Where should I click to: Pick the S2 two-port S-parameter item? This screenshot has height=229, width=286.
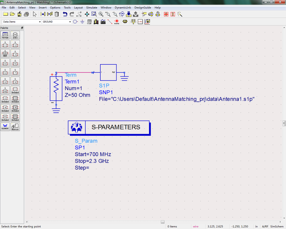[15, 44]
